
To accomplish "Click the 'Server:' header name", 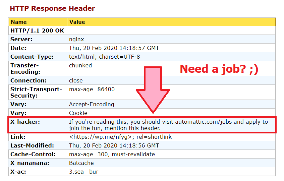I will click(x=21, y=39).
